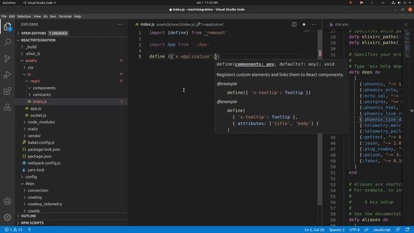Open the Edit menu
This screenshot has width=414, height=233.
tap(12, 16)
